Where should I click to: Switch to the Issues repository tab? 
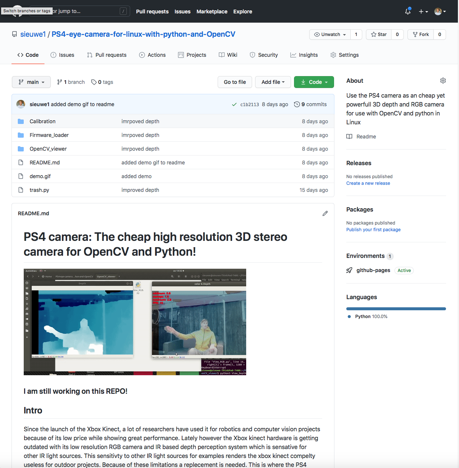point(62,55)
